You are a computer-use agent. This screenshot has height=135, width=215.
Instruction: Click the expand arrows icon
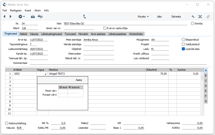200,17
